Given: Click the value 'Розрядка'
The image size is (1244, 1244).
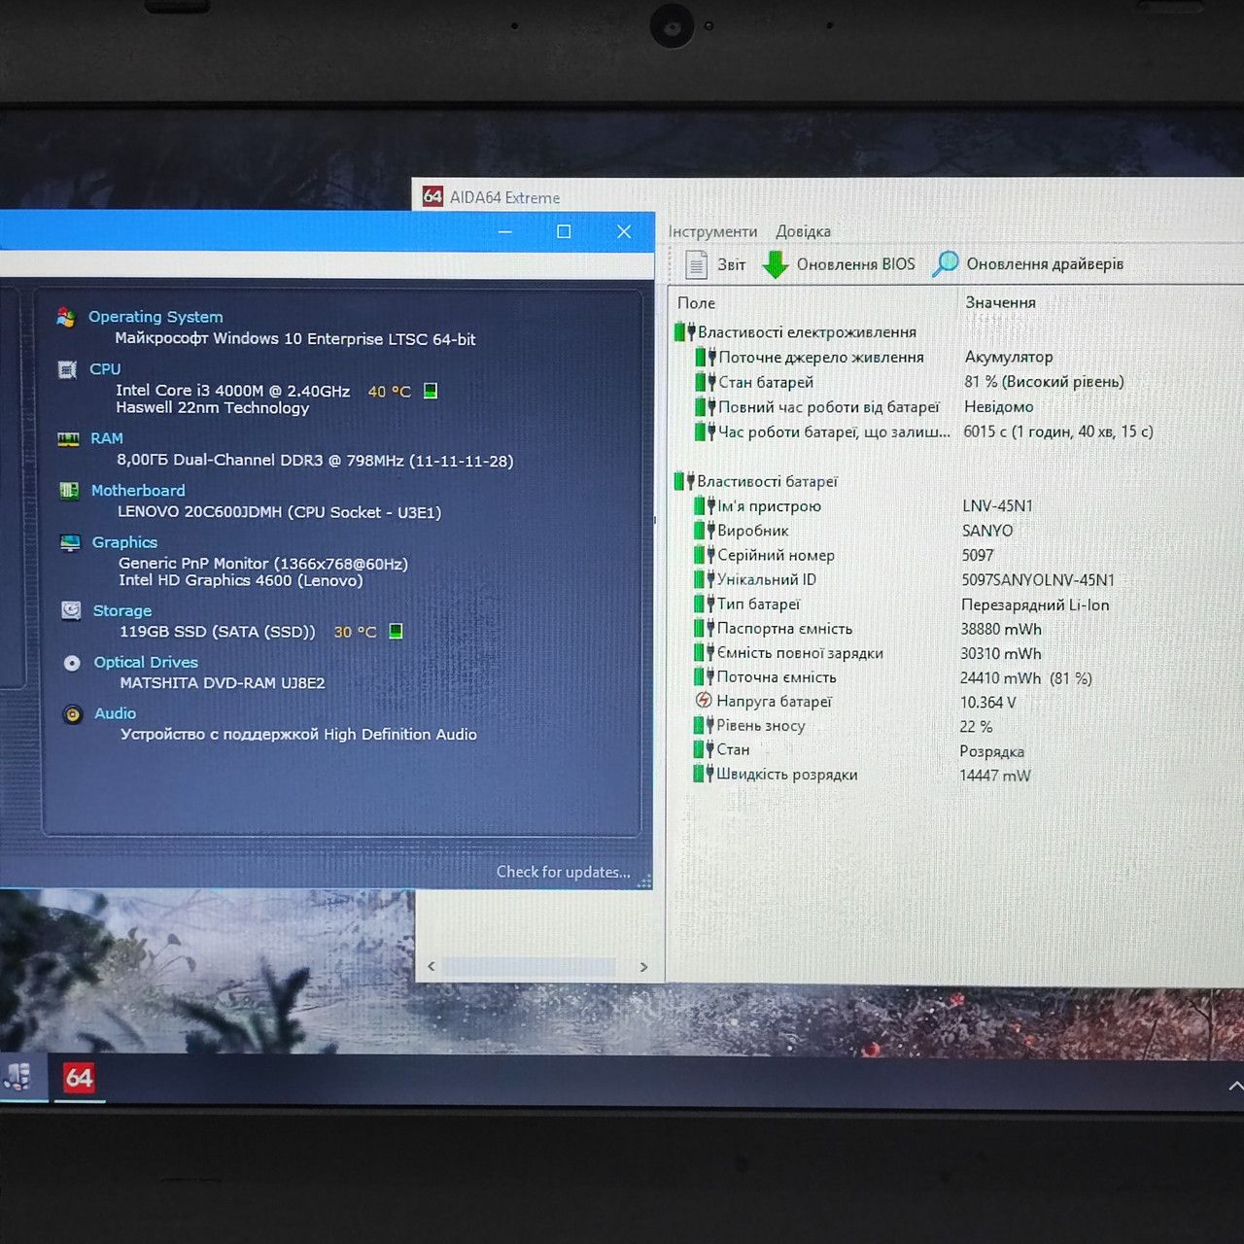Looking at the screenshot, I should tap(991, 751).
